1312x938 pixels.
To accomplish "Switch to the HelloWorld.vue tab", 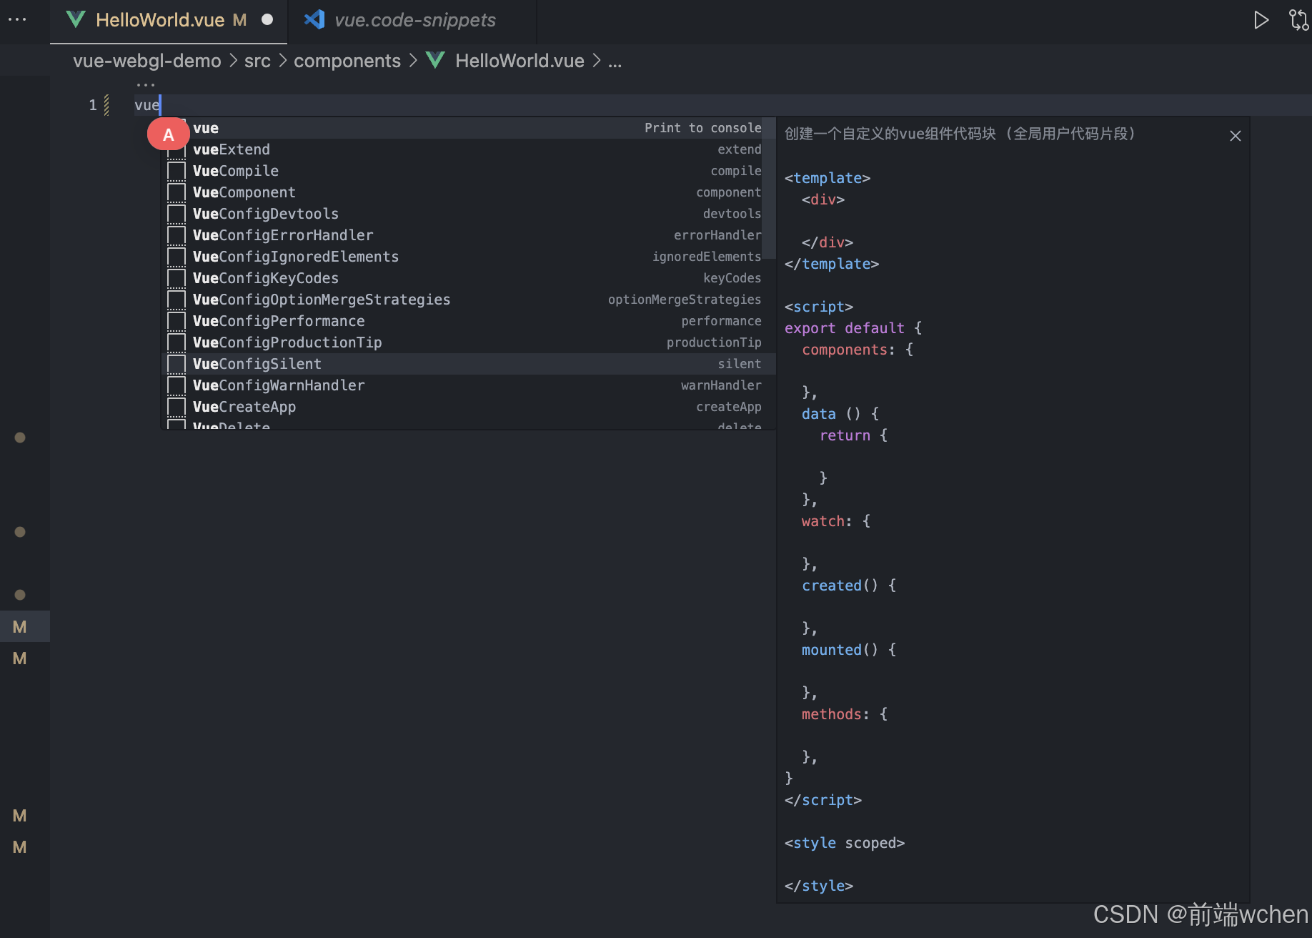I will (x=169, y=20).
